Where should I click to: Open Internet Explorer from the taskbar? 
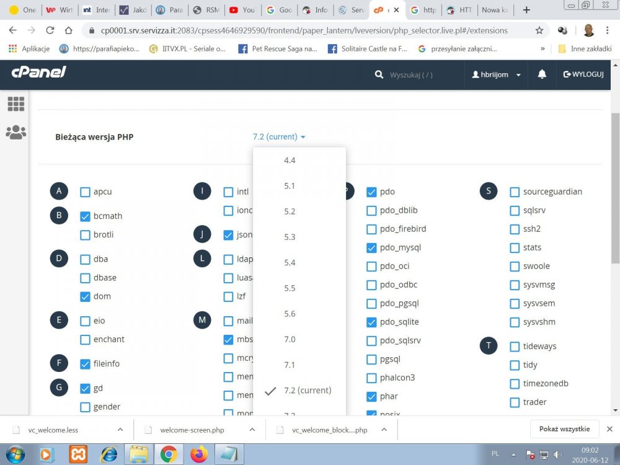108,454
